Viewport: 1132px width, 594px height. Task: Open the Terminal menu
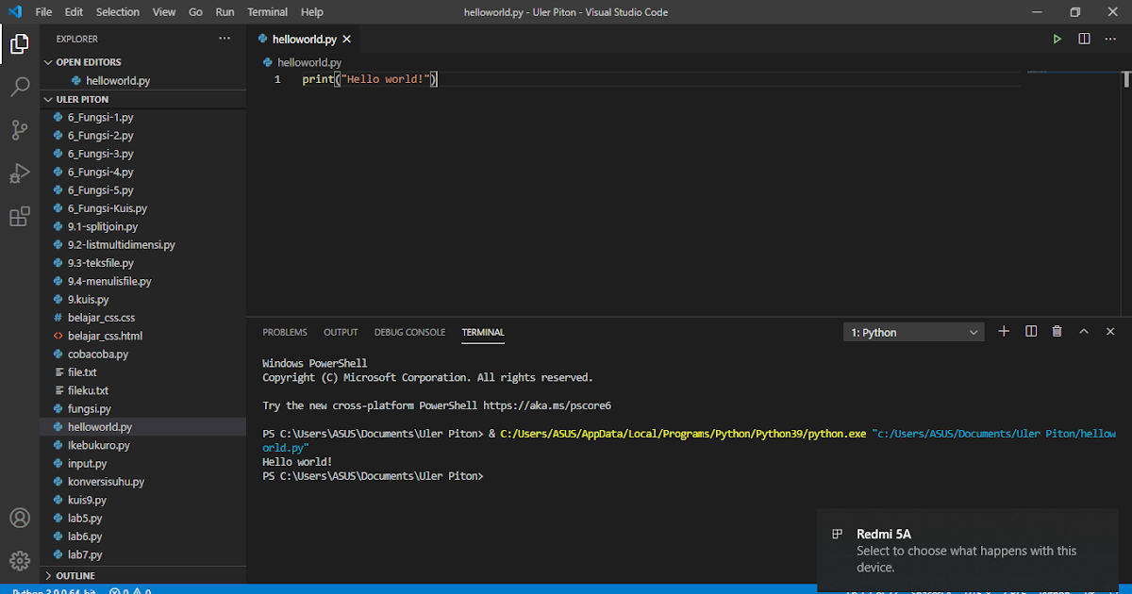(267, 11)
